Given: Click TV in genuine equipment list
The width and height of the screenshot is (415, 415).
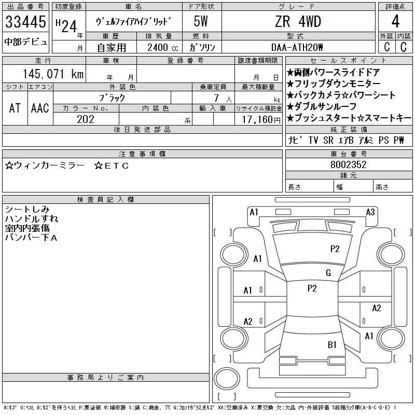Looking at the screenshot, I should (313, 140).
